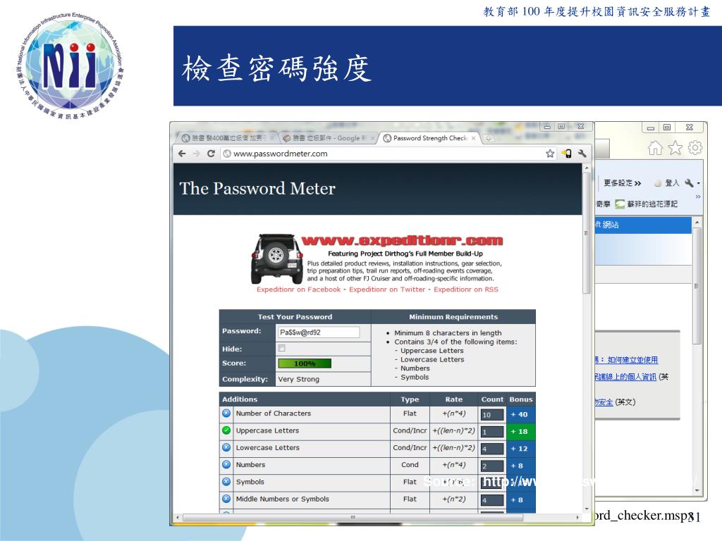Bookmark this page with the star icon

click(550, 154)
